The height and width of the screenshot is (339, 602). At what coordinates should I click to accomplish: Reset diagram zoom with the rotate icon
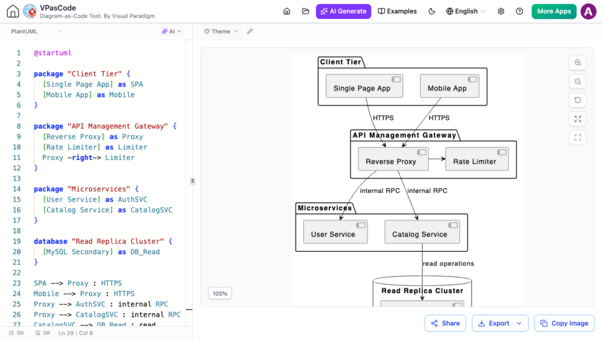point(578,100)
